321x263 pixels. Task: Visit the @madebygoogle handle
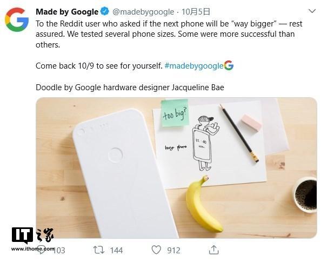[x=143, y=12]
